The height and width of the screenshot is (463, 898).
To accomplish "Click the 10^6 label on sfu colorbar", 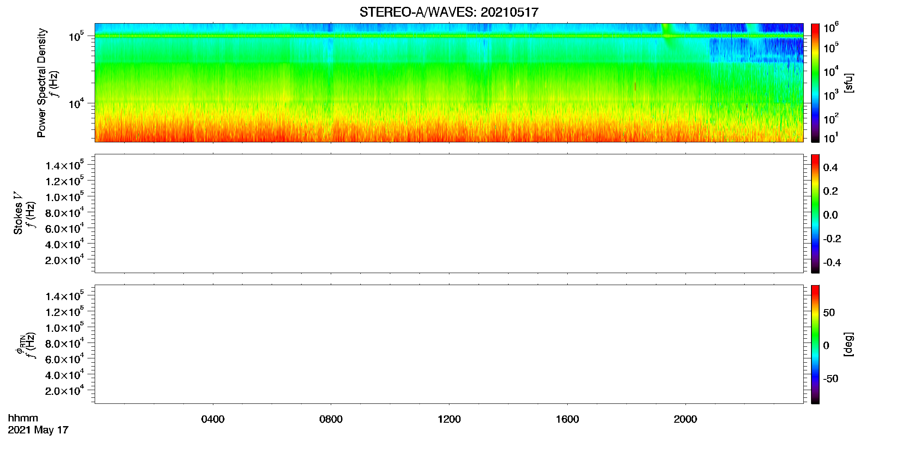I will 831,27.
